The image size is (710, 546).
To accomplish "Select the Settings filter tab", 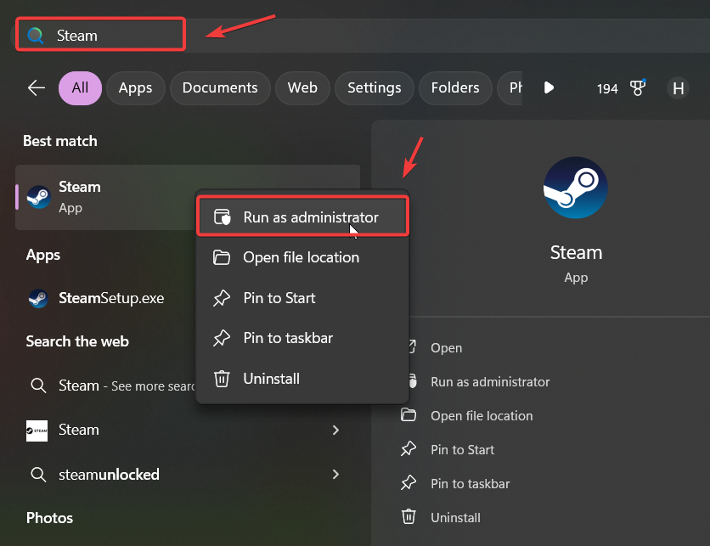I will [374, 87].
